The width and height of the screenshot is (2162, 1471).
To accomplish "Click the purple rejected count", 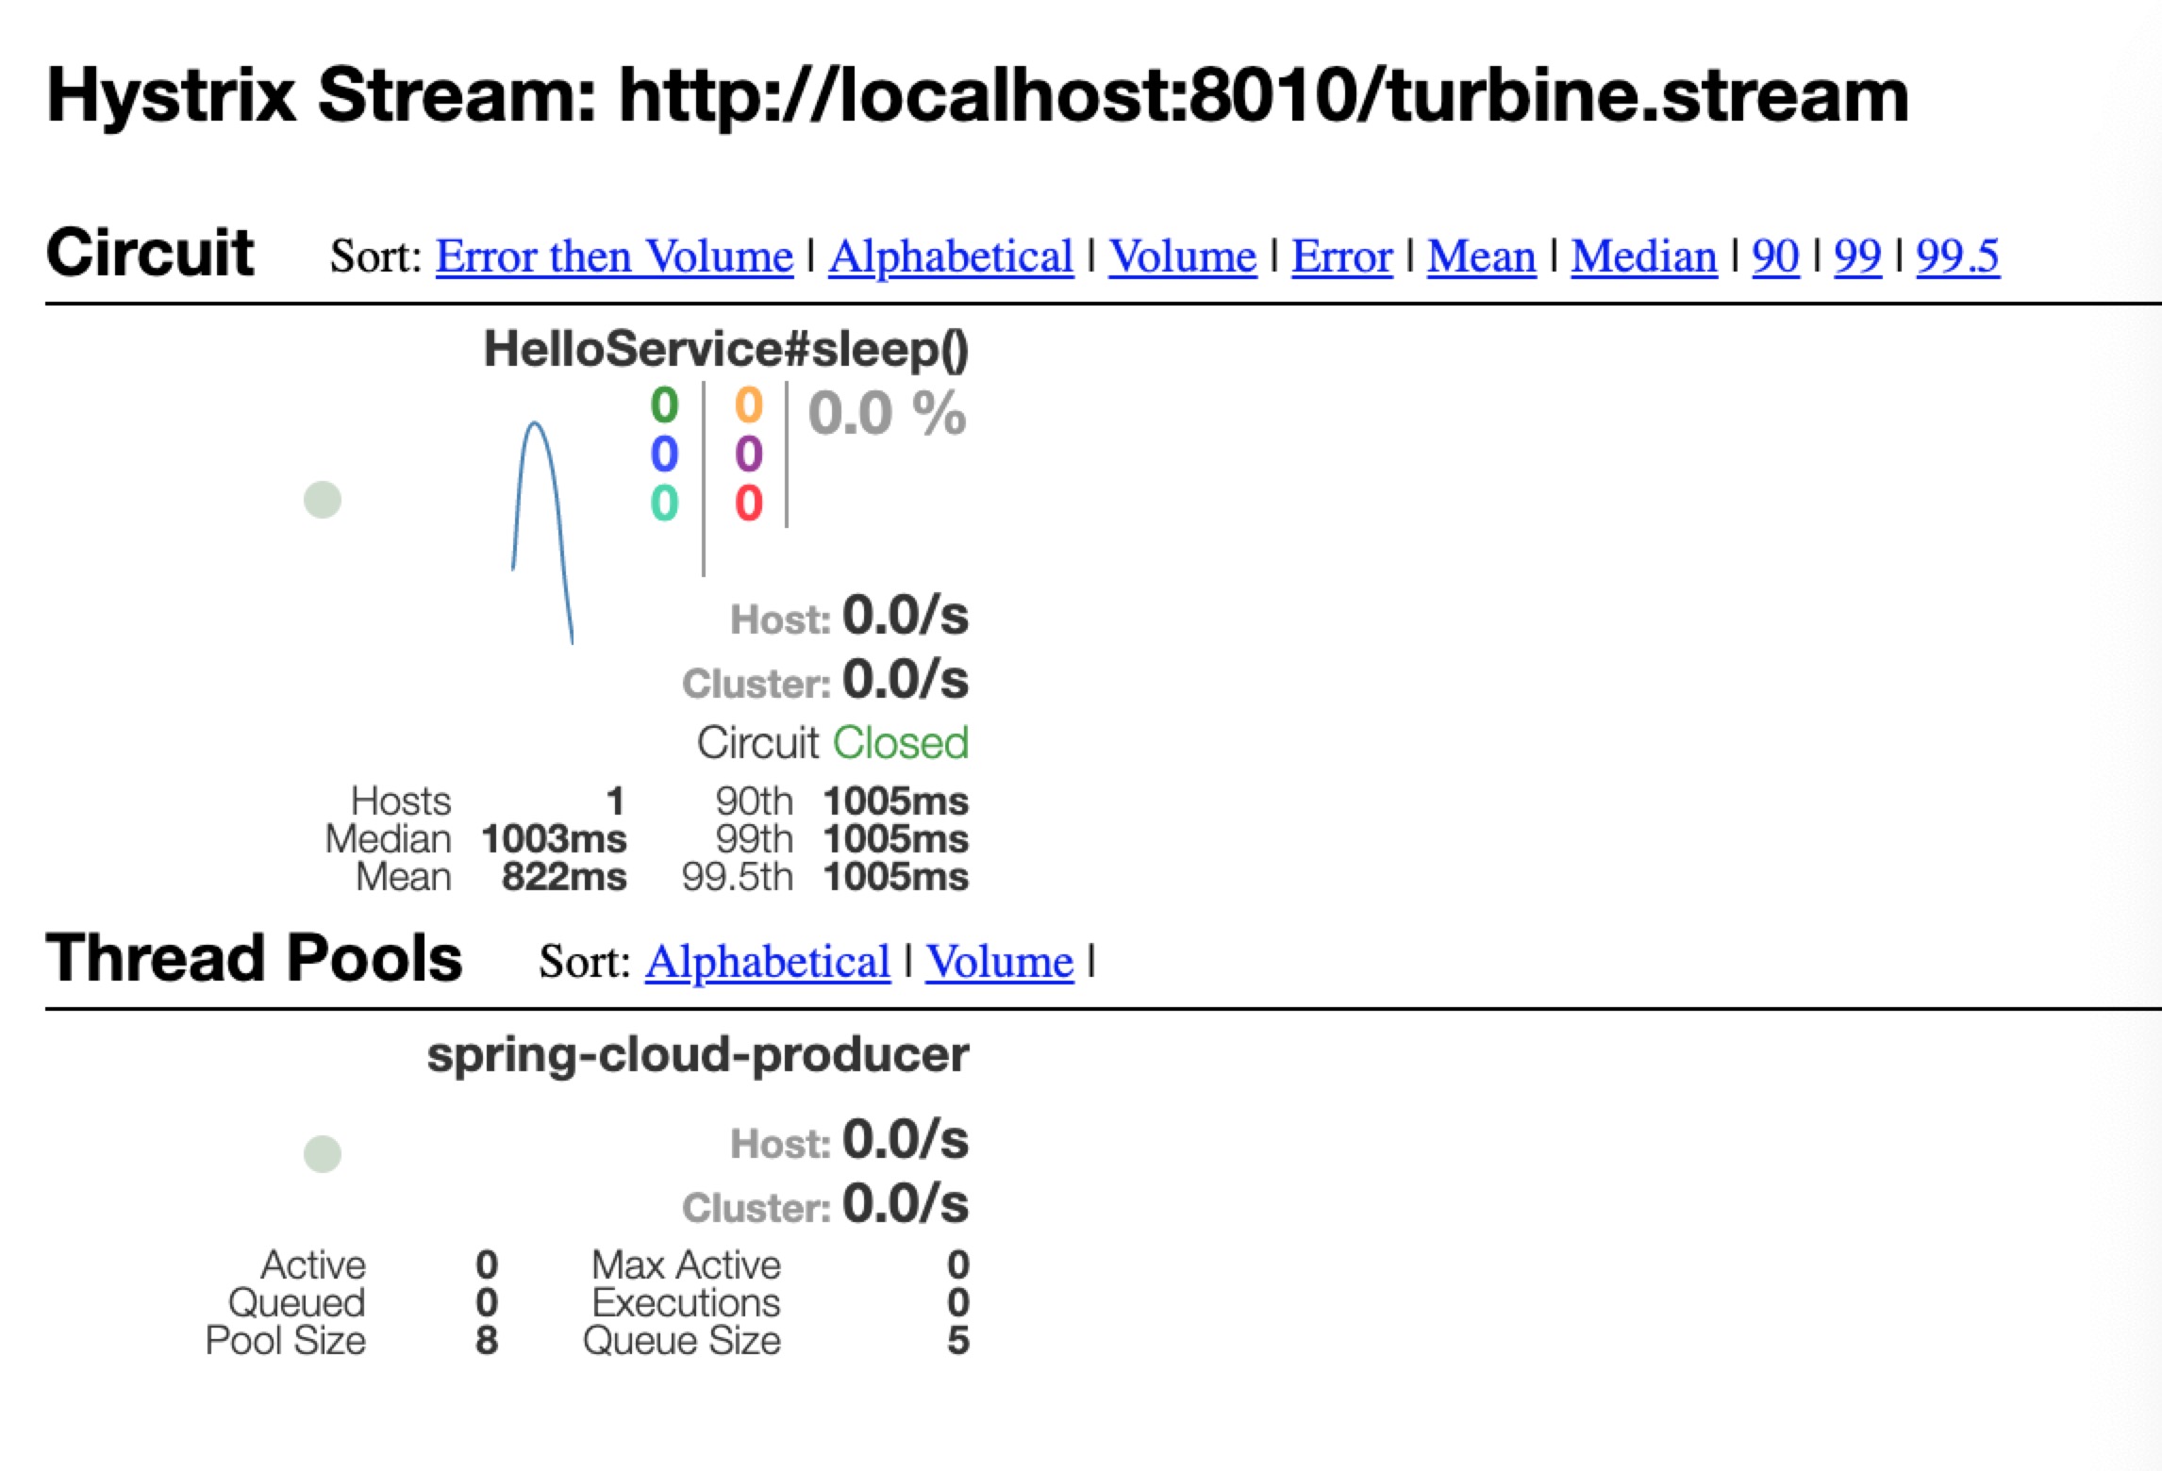I will tap(748, 455).
